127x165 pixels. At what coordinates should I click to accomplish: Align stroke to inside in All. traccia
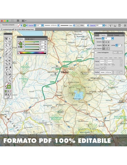[x=106, y=49]
